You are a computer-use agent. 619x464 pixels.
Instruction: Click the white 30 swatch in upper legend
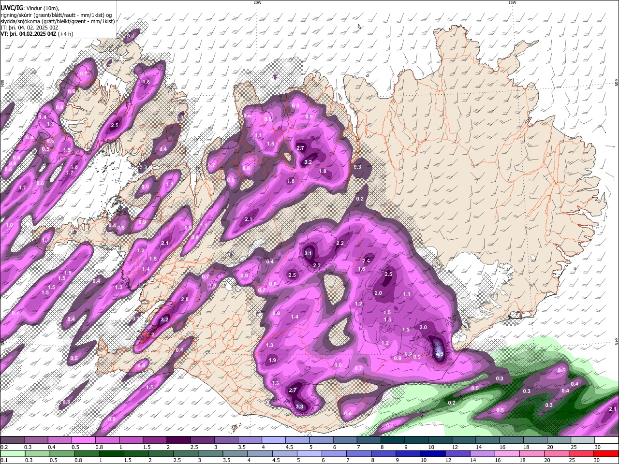pos(607,440)
